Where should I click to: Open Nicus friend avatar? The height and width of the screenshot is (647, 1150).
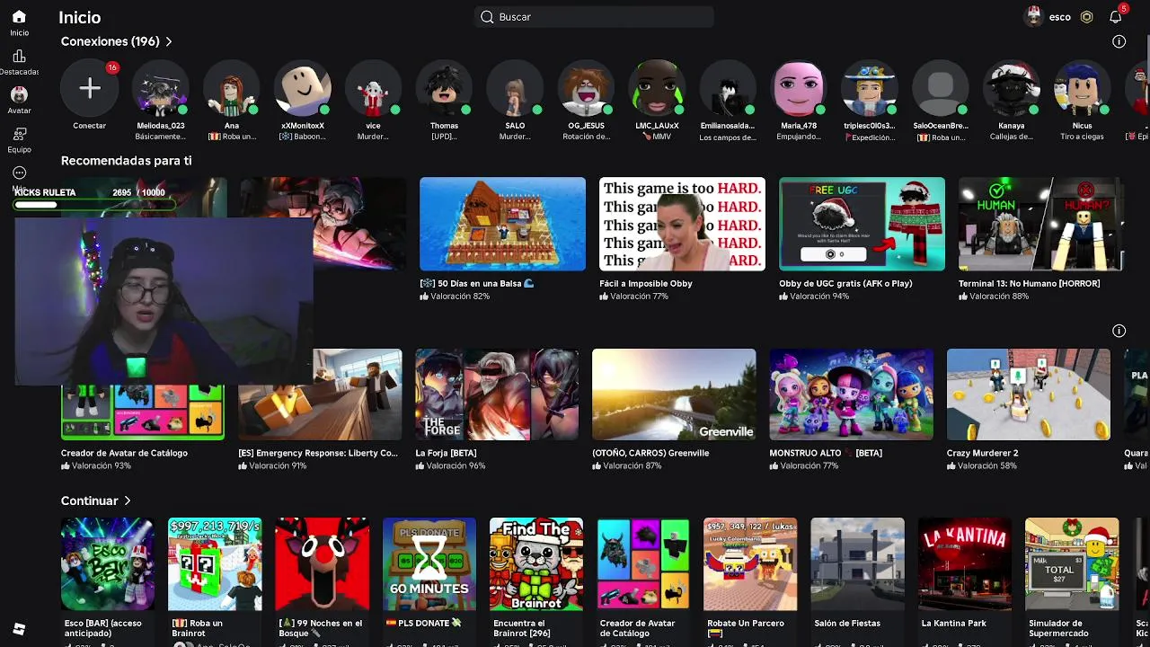click(1083, 88)
